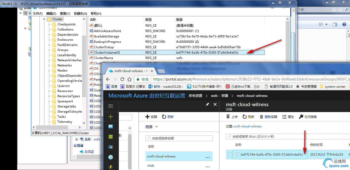
Task: Open bookmark 有道网页翻译2.0
Action: 278,86
